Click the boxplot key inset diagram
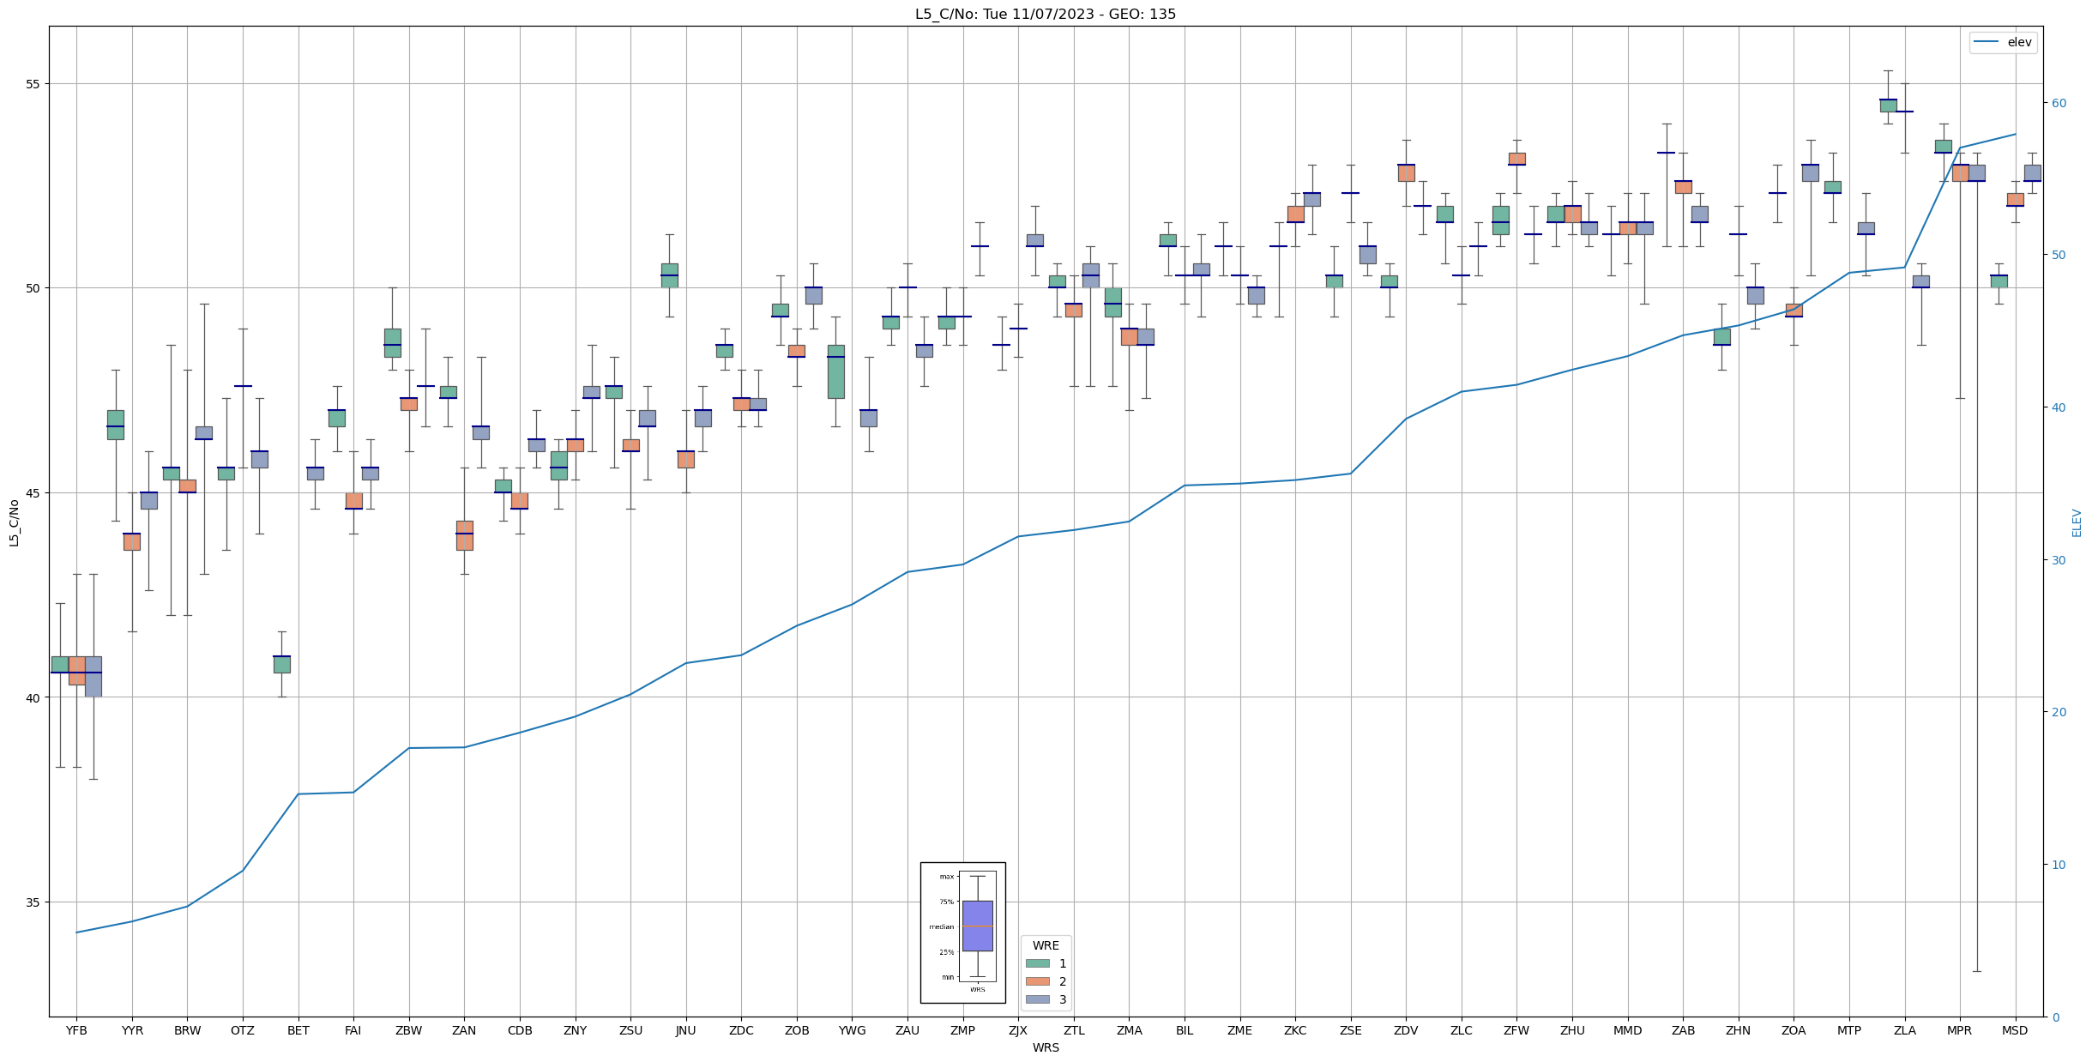The height and width of the screenshot is (1062, 2092). coord(963,932)
